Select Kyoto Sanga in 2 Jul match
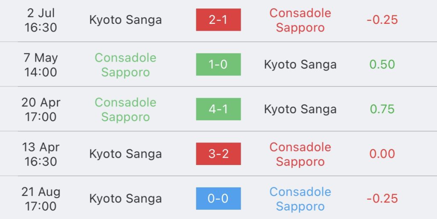This screenshot has height=219, width=437. coord(125,20)
